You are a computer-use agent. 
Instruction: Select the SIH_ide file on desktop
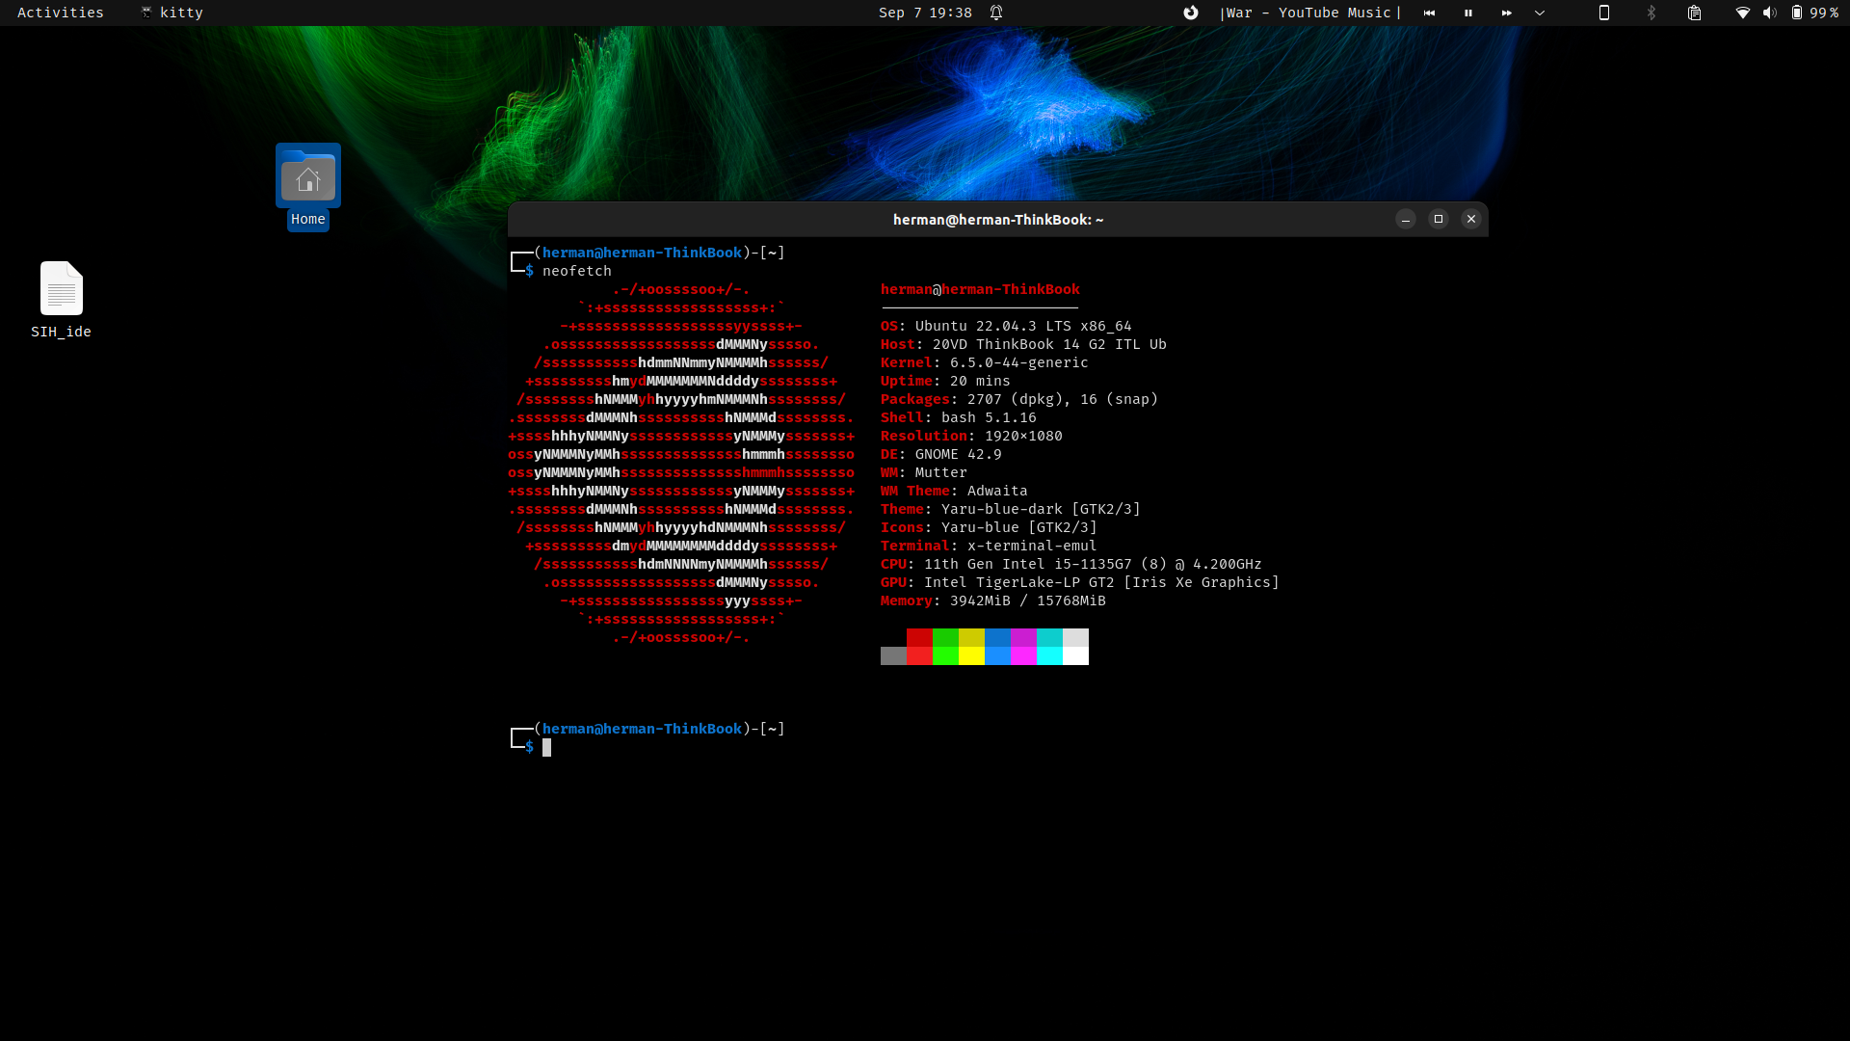click(x=61, y=300)
